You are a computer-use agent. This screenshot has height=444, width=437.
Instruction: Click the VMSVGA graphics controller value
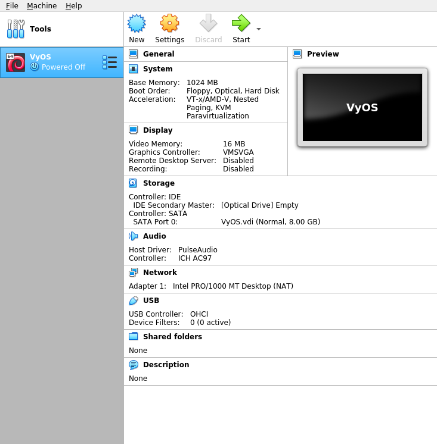click(x=238, y=152)
